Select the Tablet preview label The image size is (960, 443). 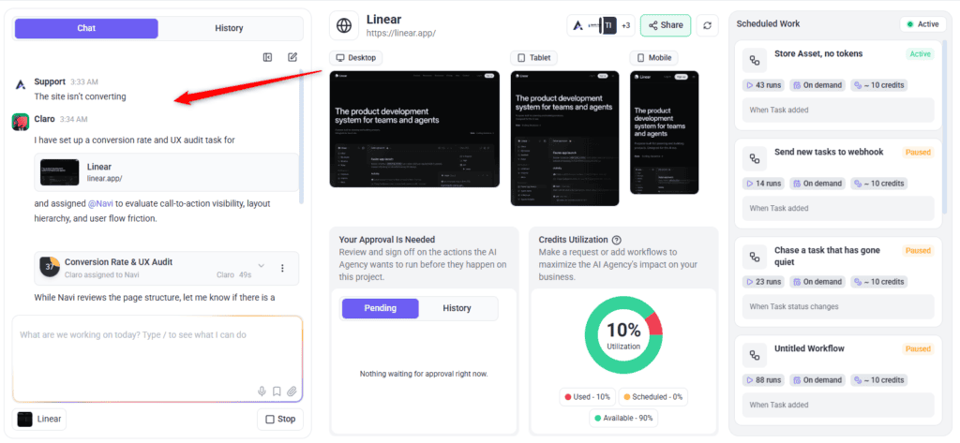click(533, 57)
